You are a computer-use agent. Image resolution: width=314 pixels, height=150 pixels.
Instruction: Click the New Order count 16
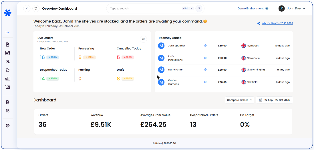point(42,58)
